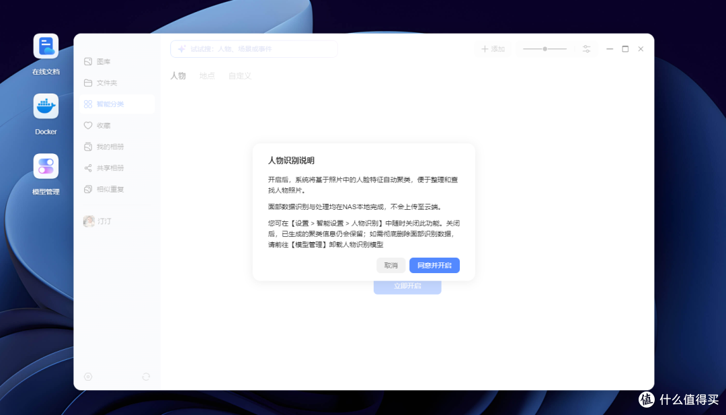
Task: Select 智能分类 in the sidebar
Action: click(117, 104)
